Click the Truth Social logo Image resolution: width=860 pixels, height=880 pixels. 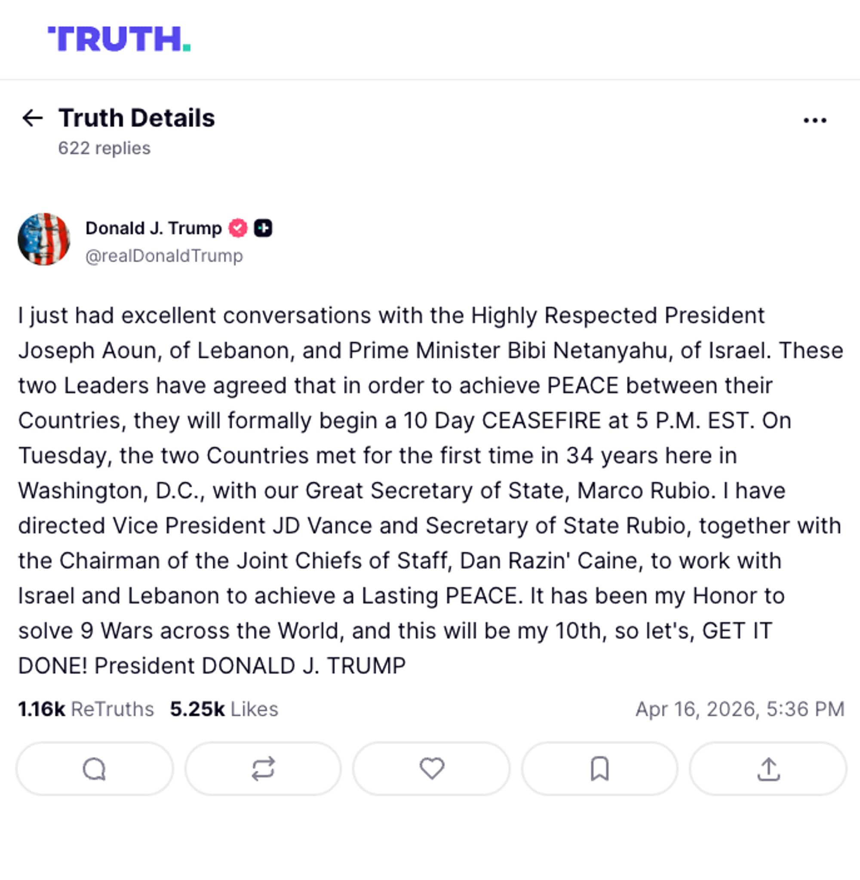tap(119, 39)
